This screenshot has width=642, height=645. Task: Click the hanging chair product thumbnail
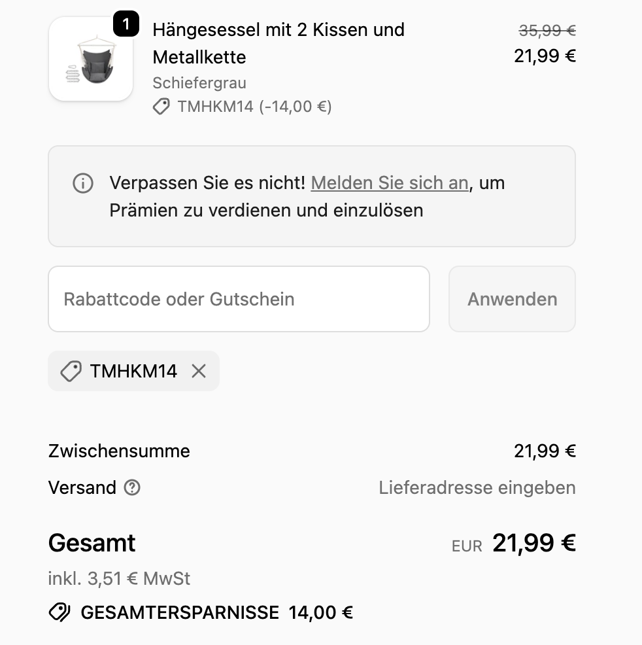(x=90, y=60)
